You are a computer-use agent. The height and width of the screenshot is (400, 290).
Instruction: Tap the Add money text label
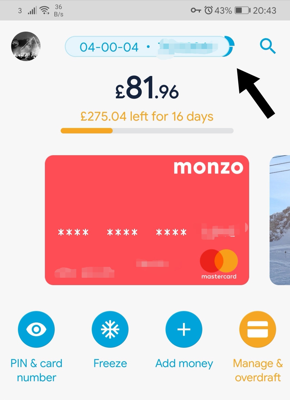tap(184, 364)
